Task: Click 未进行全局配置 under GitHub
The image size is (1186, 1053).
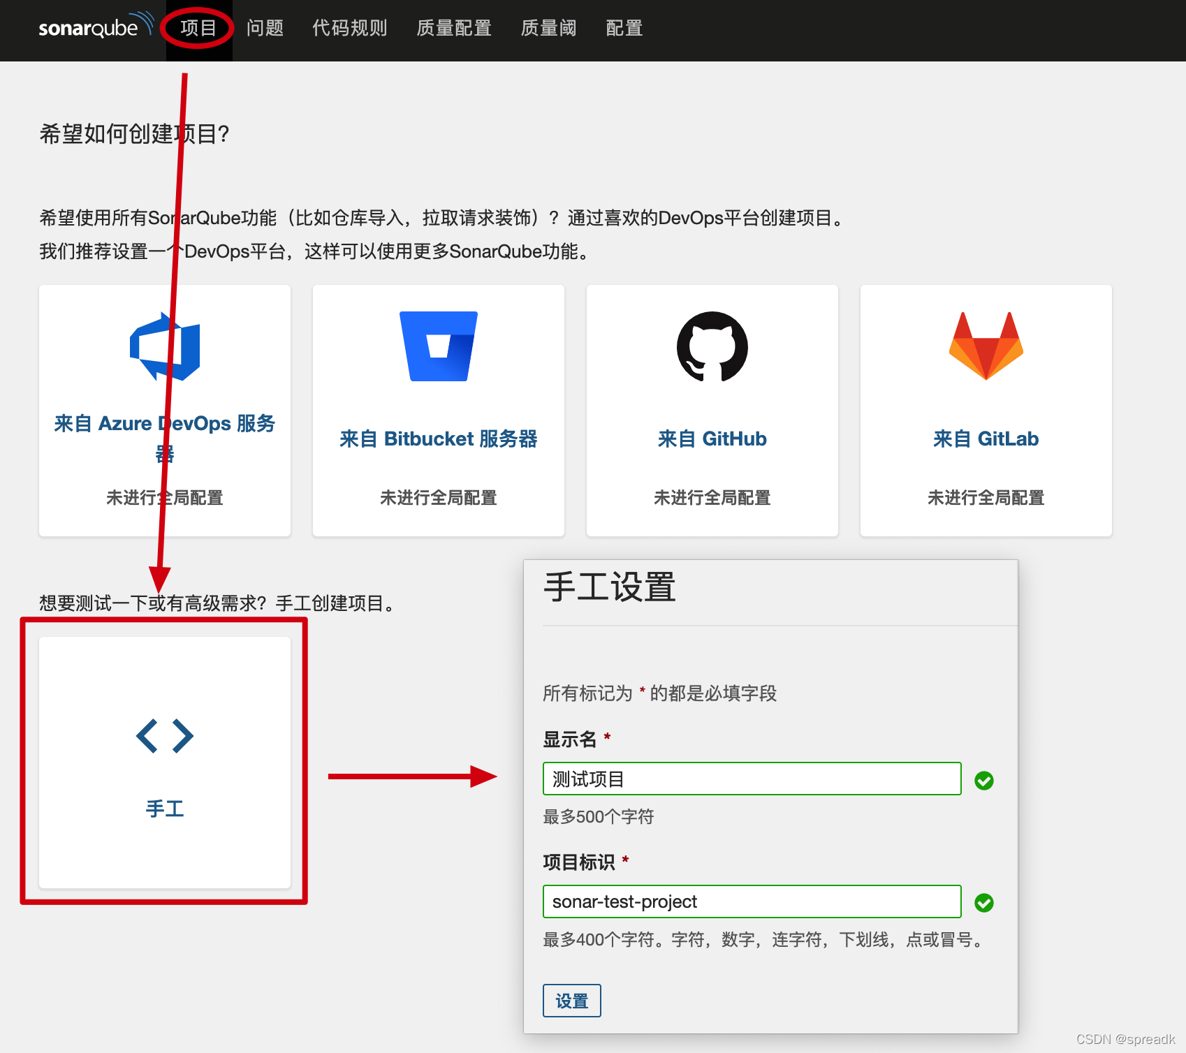Action: pos(712,497)
